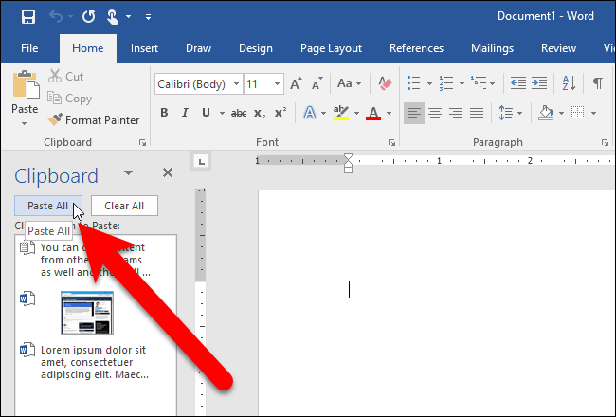Open the highlight color dropdown arrow
The height and width of the screenshot is (417, 616).
pos(356,113)
